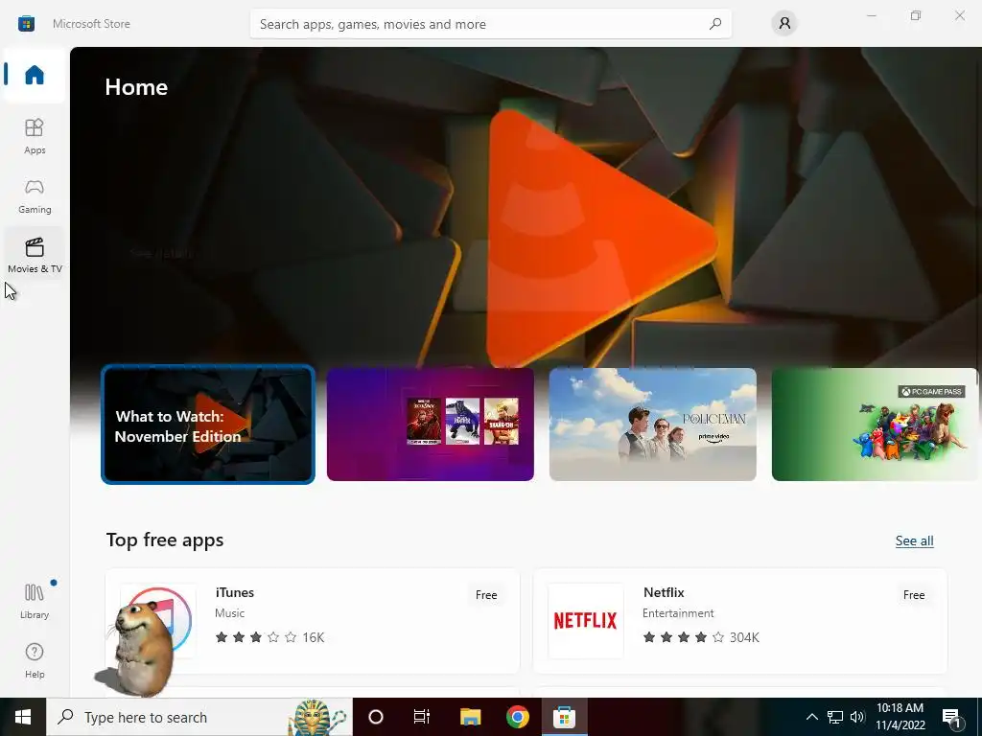Open the Home section in sidebar
This screenshot has height=736, width=982.
35,75
